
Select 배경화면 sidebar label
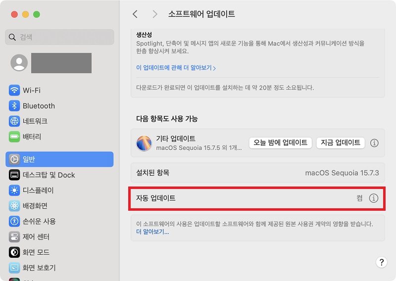[35, 206]
